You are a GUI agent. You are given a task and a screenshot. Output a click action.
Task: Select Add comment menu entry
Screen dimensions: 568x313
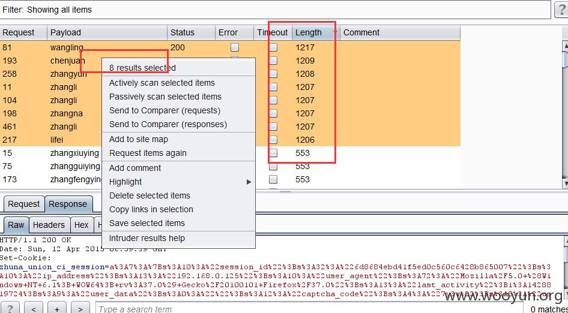[178, 168]
